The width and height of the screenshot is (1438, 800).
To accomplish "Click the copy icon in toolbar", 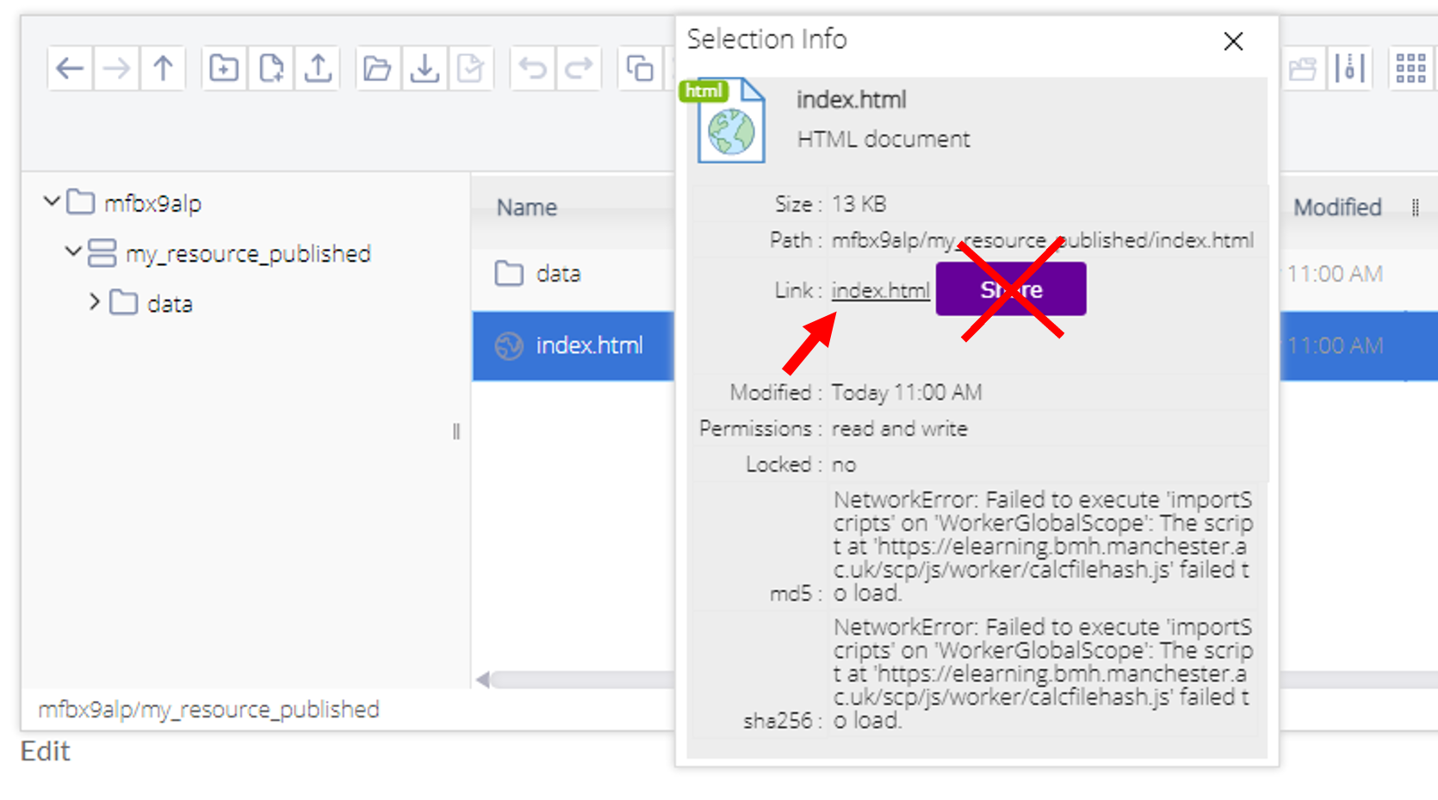I will coord(639,68).
